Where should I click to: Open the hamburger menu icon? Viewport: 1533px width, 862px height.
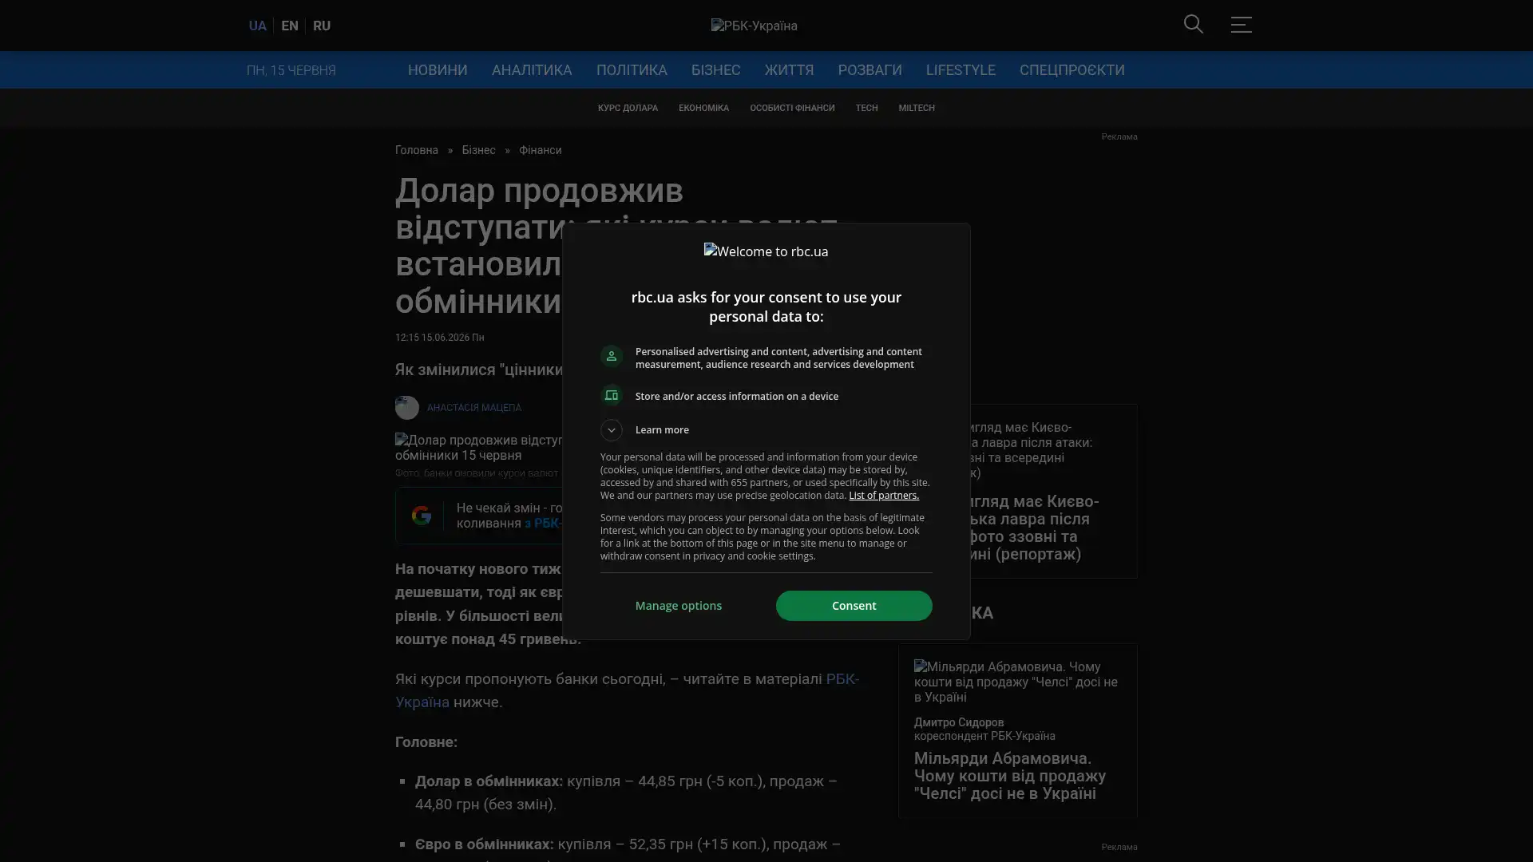point(1241,25)
